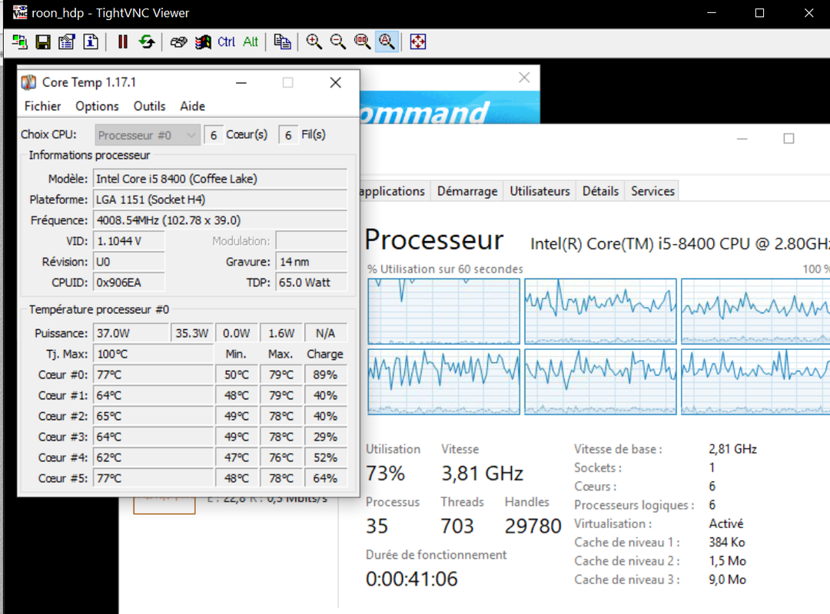
Task: Click the Cœur #4 minimum 47°C cell
Action: [237, 457]
